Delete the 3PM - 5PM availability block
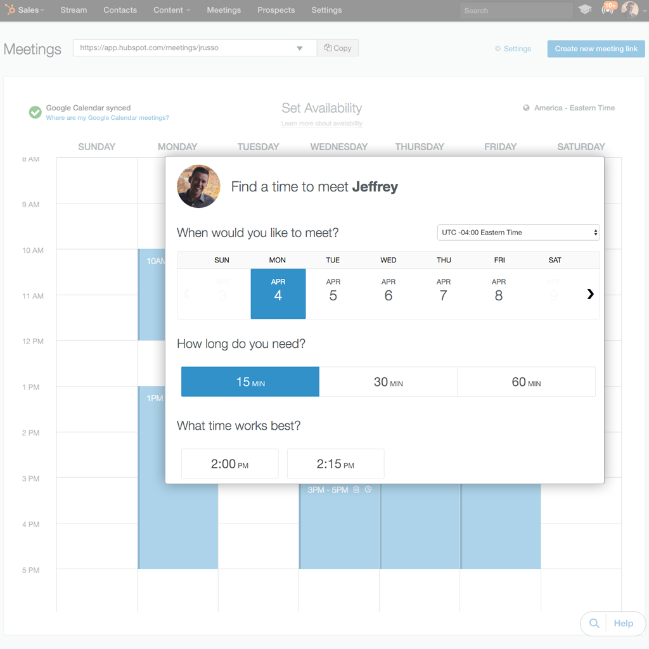Image resolution: width=649 pixels, height=649 pixels. point(356,489)
